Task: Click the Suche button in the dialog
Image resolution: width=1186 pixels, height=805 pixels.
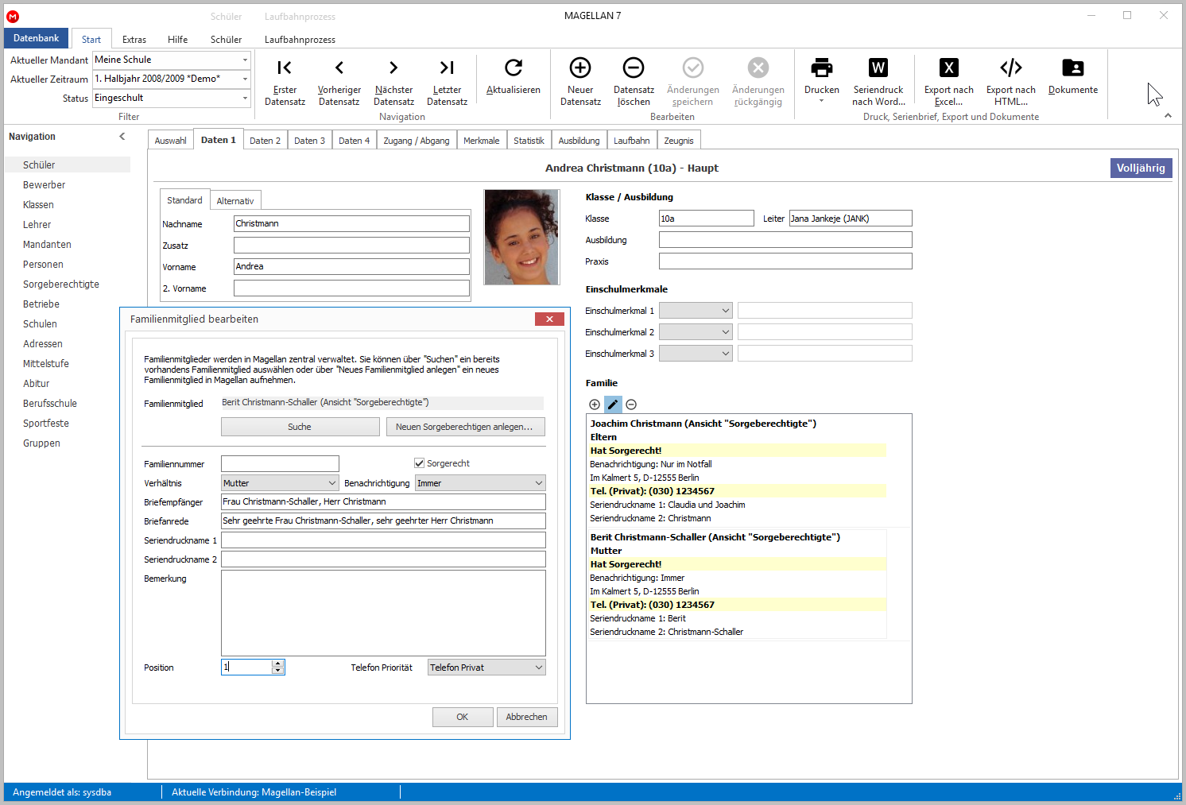Action: pos(300,427)
